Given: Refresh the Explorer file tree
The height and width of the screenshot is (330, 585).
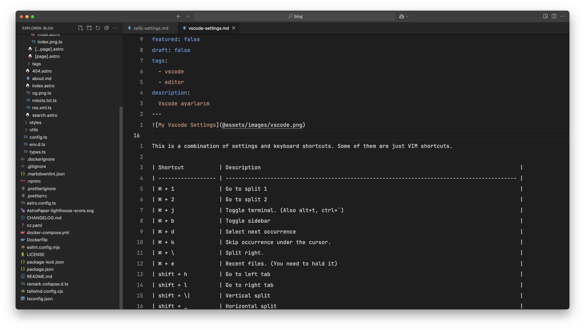Looking at the screenshot, I should [98, 28].
